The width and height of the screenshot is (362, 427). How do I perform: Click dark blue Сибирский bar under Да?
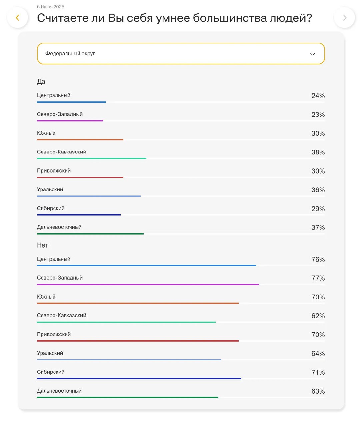pyautogui.click(x=79, y=215)
